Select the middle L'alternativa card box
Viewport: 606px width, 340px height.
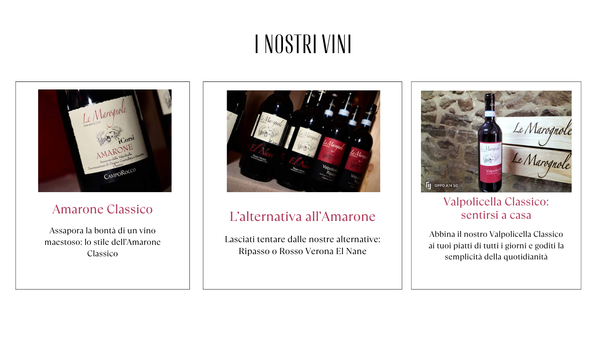(303, 185)
